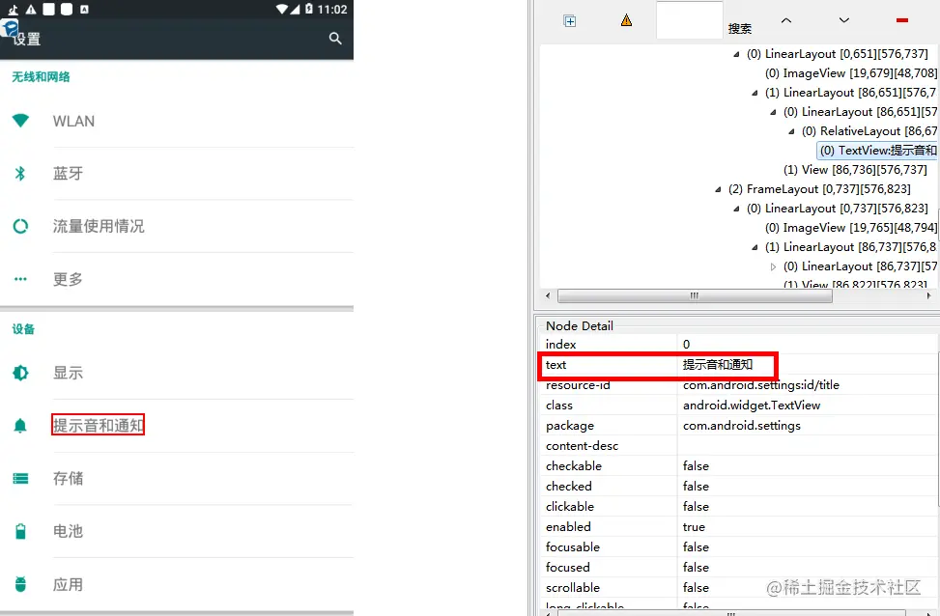Tap the brightness icon beside 显示
The height and width of the screenshot is (616, 940).
click(x=20, y=373)
